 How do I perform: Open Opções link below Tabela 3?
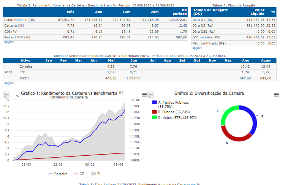[x=197, y=48]
